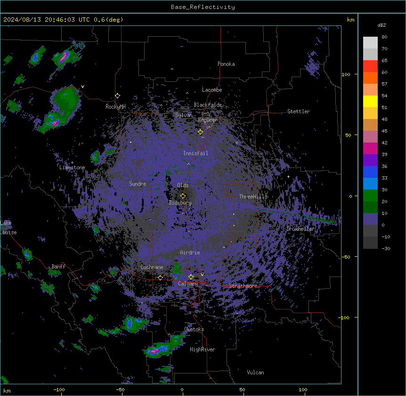Click the green echo cell just northwest of Calgary
406x396 pixels.
tap(177, 272)
